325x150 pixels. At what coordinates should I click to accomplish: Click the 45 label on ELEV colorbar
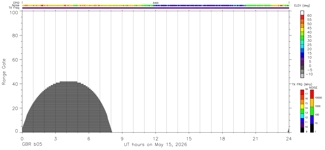pyautogui.click(x=309, y=28)
